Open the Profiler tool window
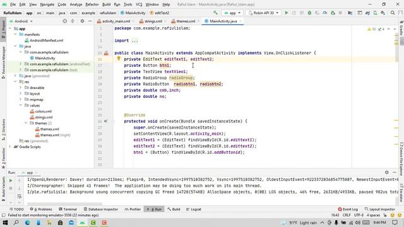Screen dimensions: 404x227 (x=133, y=209)
